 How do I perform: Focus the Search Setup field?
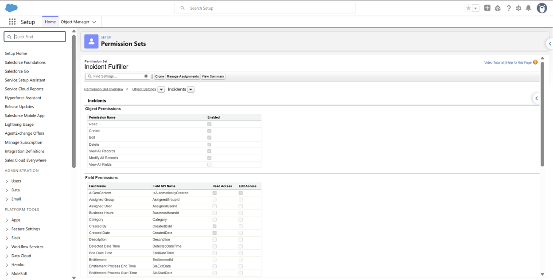point(265,8)
